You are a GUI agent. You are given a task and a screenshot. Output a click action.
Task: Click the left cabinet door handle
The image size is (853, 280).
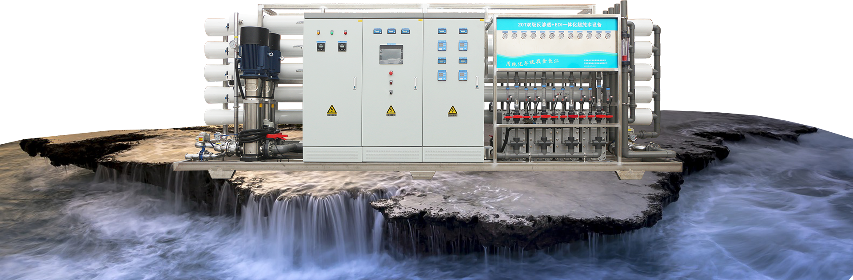(x=355, y=83)
